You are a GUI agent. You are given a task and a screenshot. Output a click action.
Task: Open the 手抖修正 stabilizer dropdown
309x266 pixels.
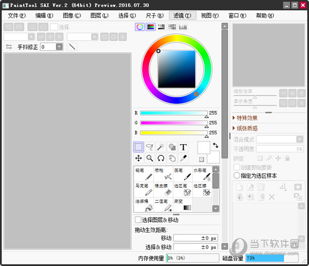(59, 47)
